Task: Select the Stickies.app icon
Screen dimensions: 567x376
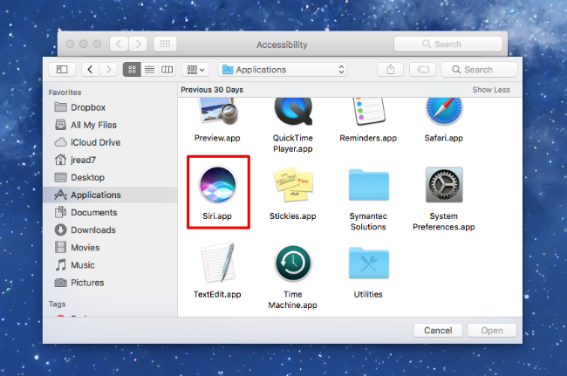Action: [293, 184]
